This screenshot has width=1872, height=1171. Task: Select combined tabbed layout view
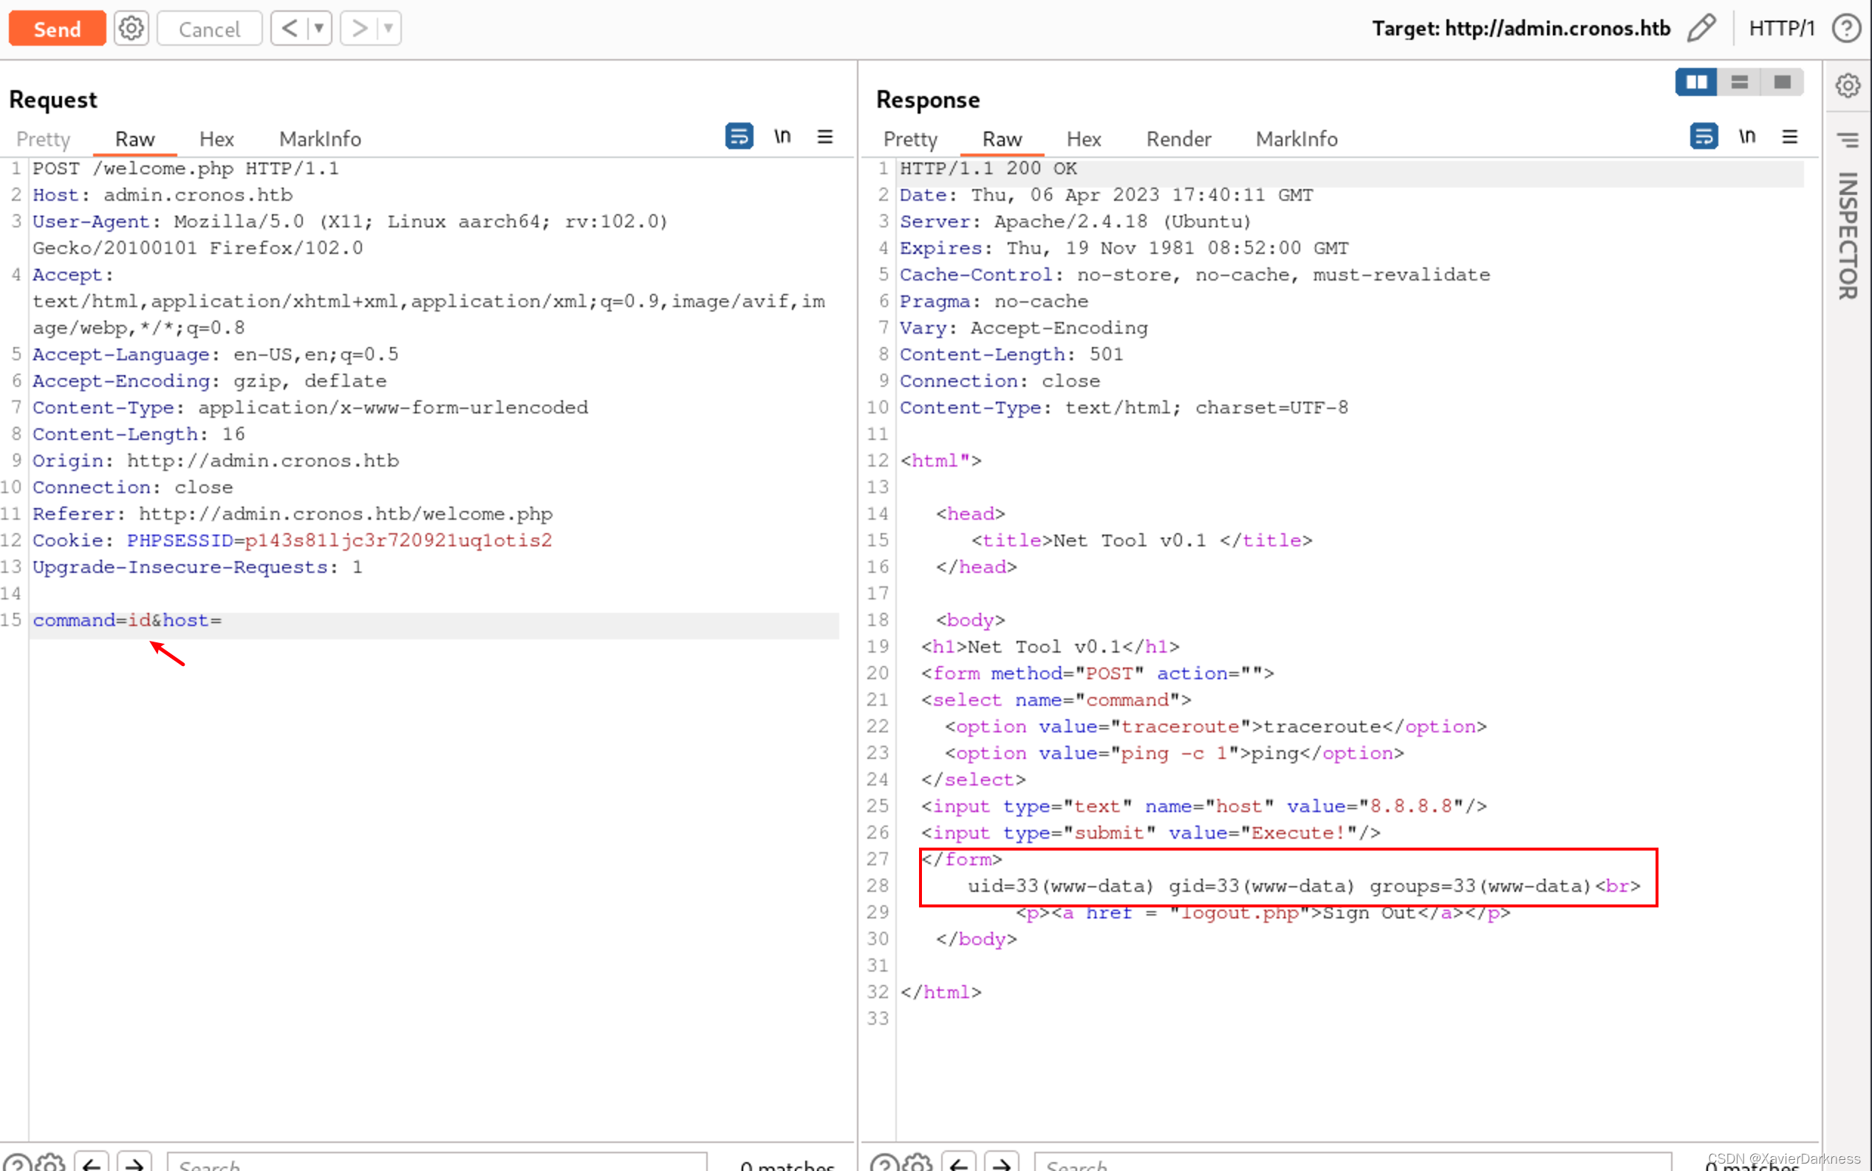coord(1782,82)
